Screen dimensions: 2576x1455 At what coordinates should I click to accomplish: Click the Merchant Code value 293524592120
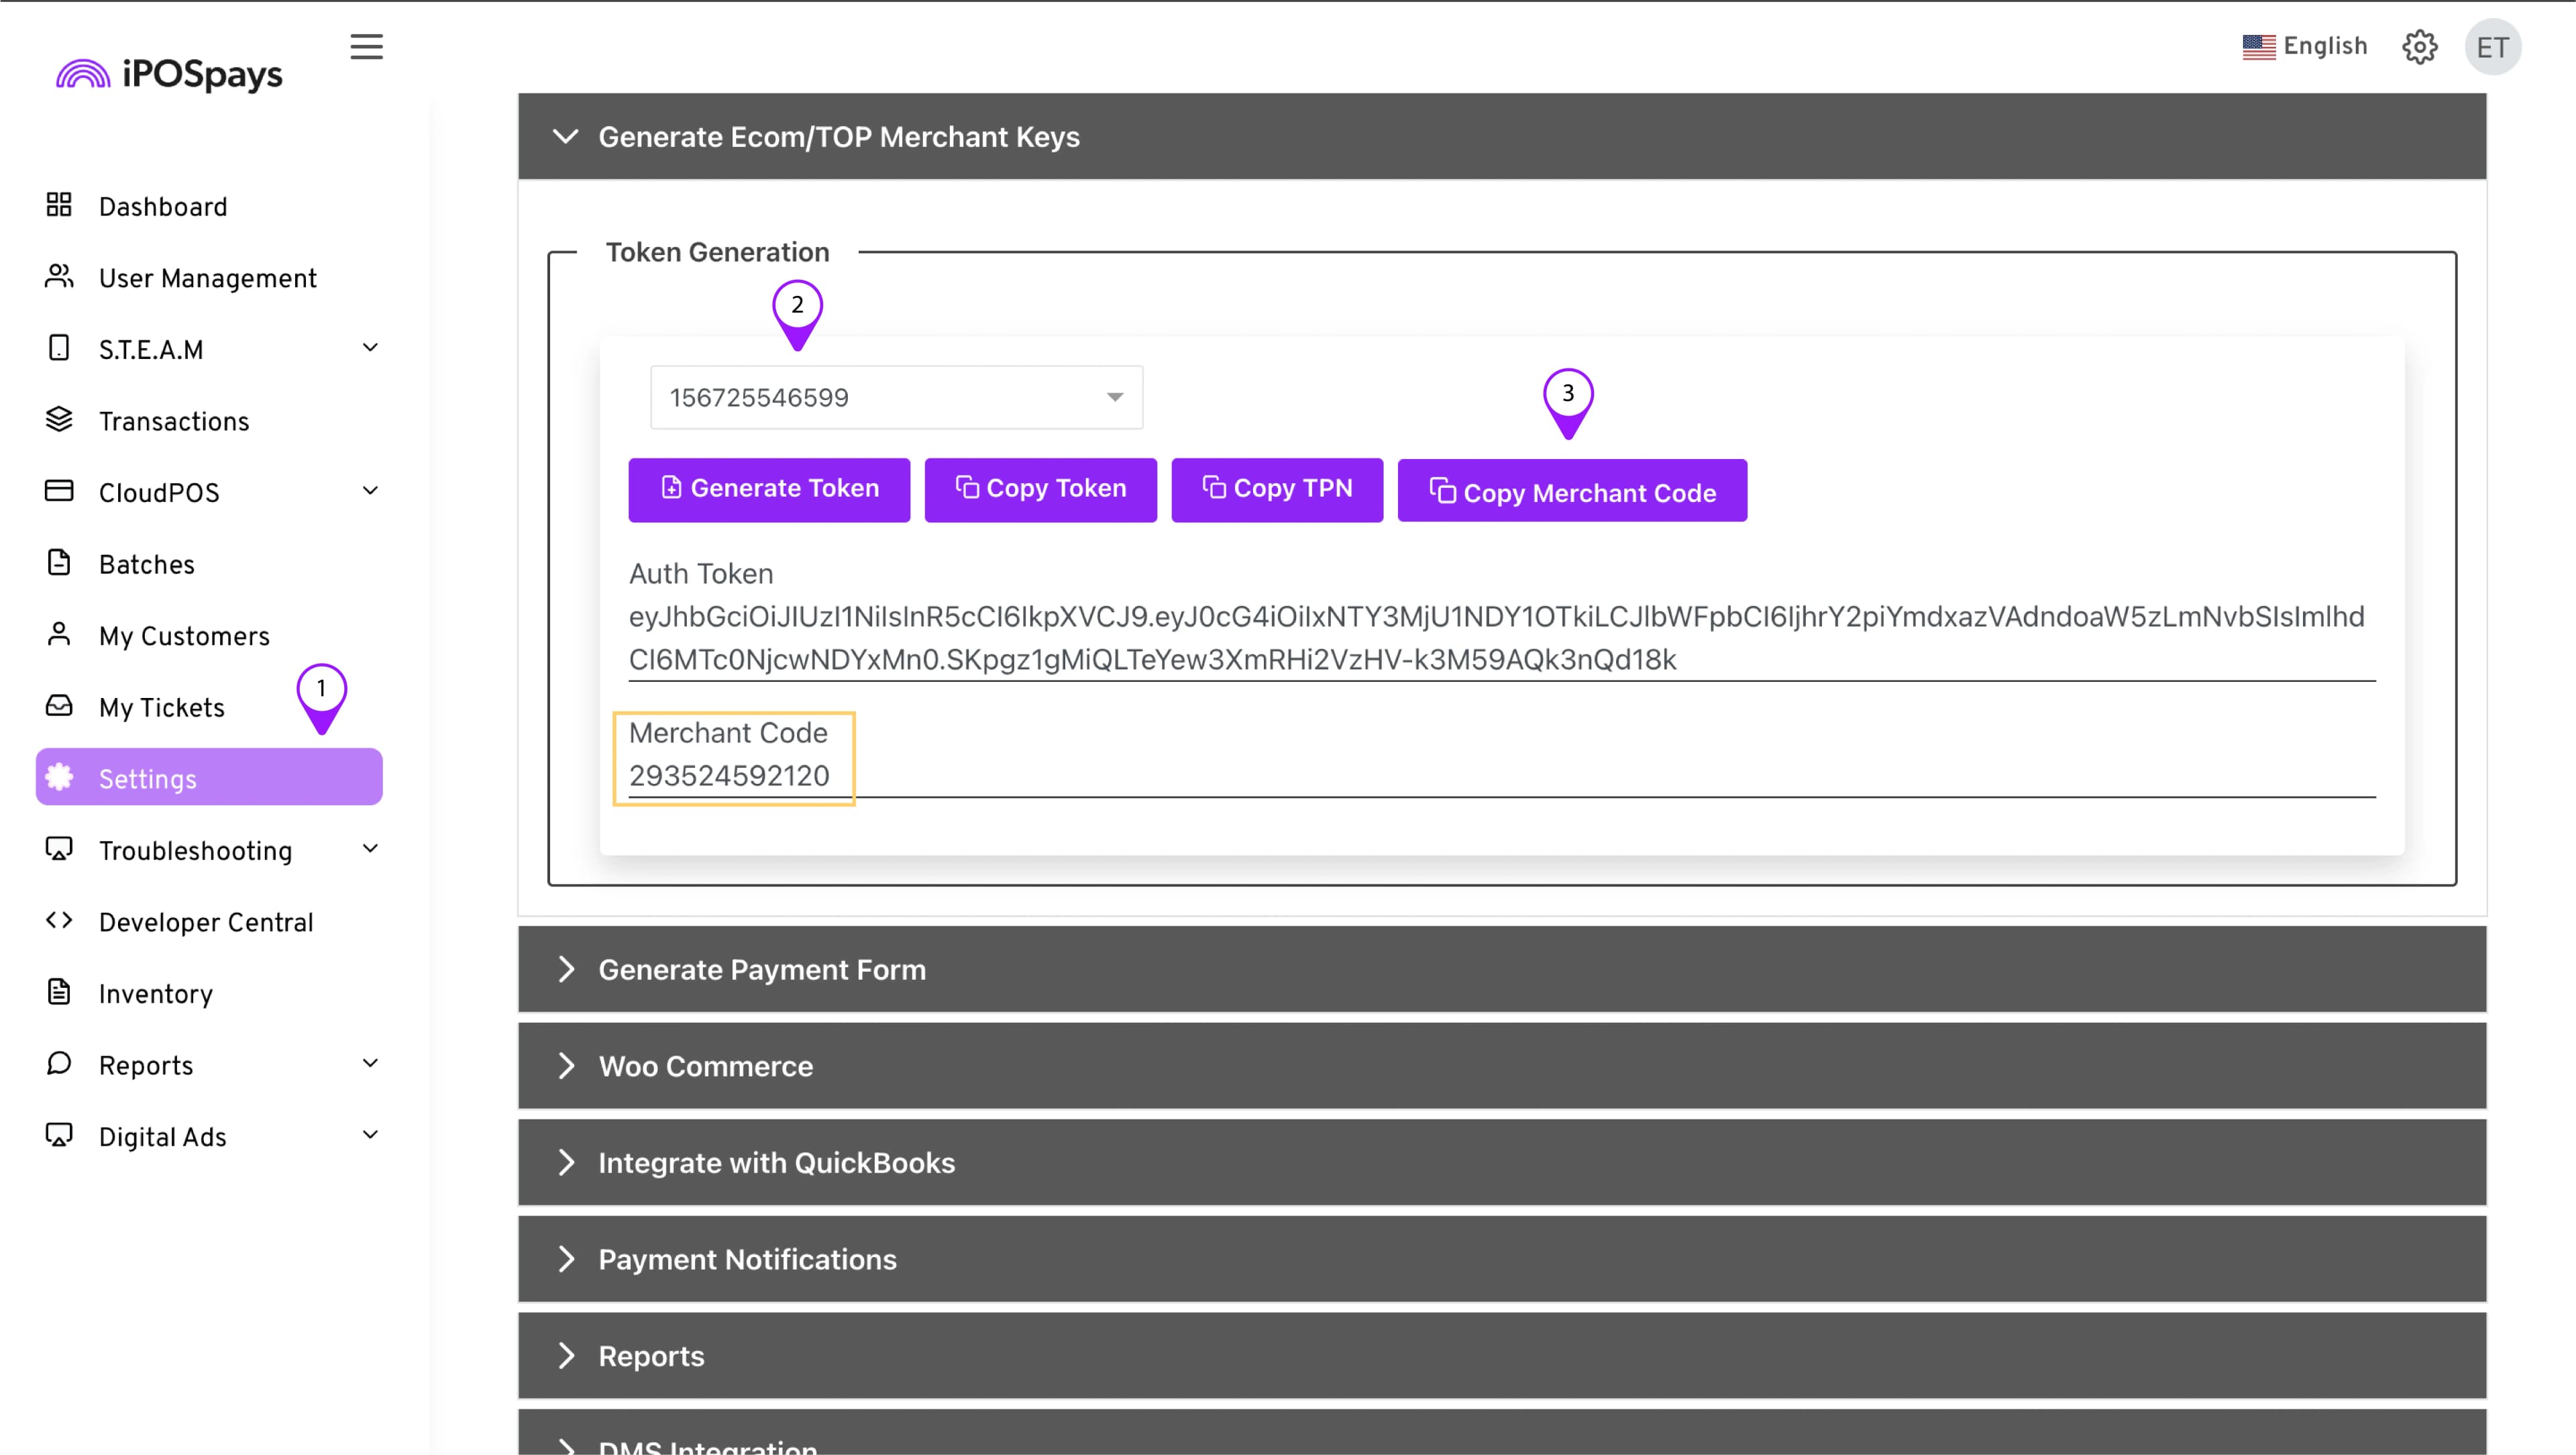pyautogui.click(x=729, y=776)
